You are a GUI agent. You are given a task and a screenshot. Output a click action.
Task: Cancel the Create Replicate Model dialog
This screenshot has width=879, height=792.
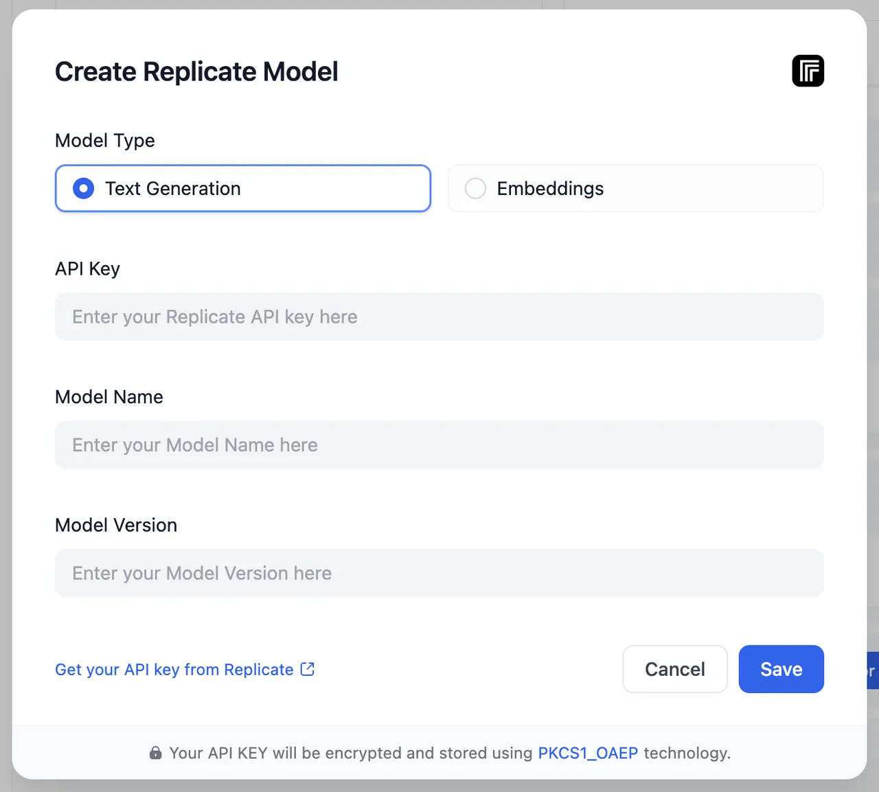pos(674,669)
